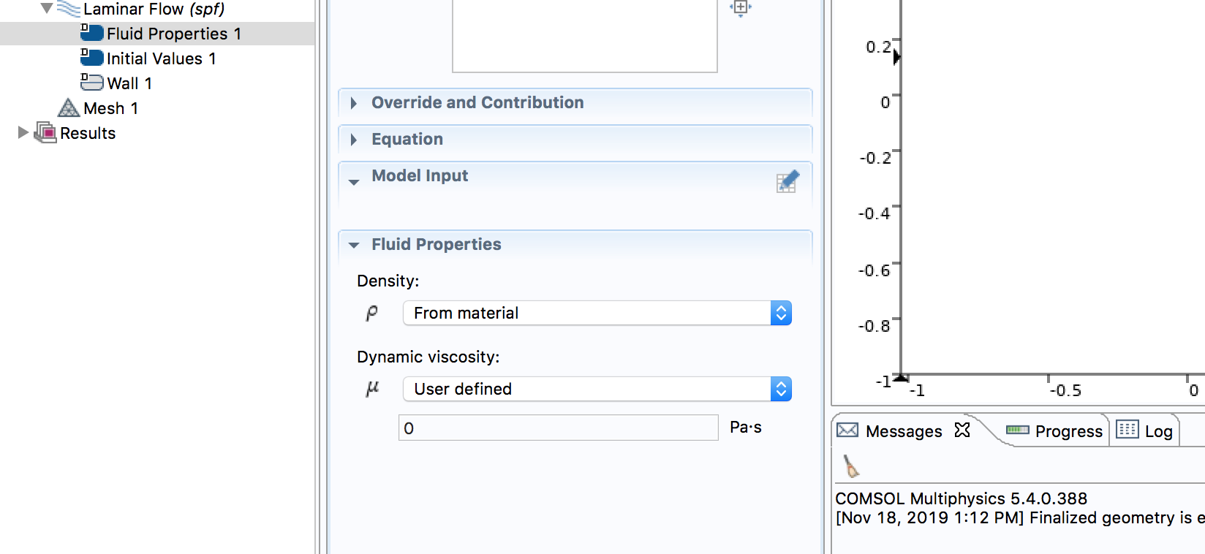Expand the Results tree node
Image resolution: width=1205 pixels, height=554 pixels.
pos(23,133)
